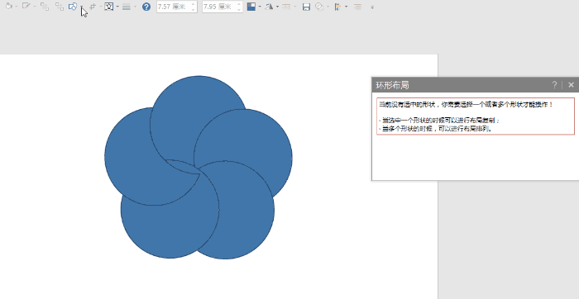579x299 pixels.
Task: Expand the mirror flip icon's dropdown arrow
Action: click(x=277, y=7)
